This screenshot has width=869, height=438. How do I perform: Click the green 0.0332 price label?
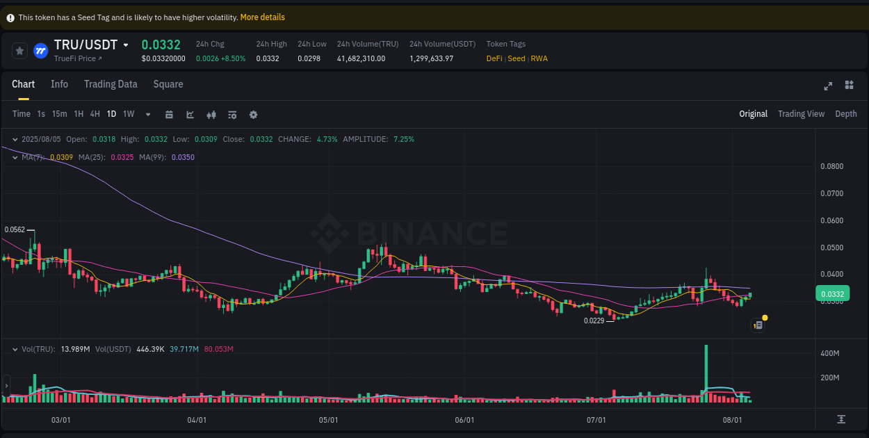point(832,293)
